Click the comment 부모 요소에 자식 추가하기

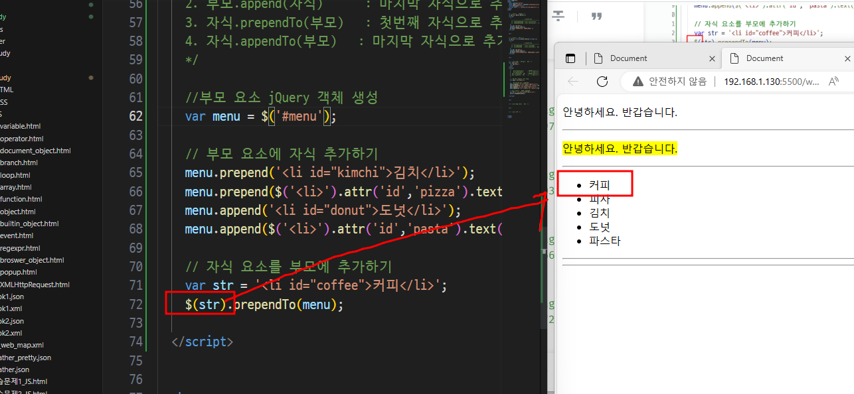(282, 155)
